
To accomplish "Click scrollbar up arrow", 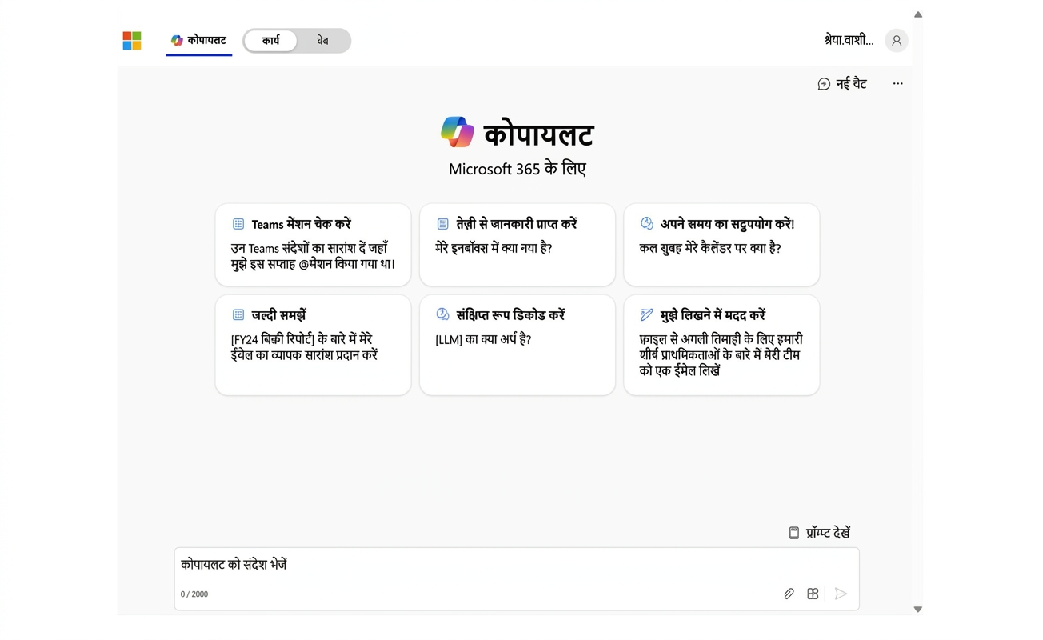I will 918,14.
